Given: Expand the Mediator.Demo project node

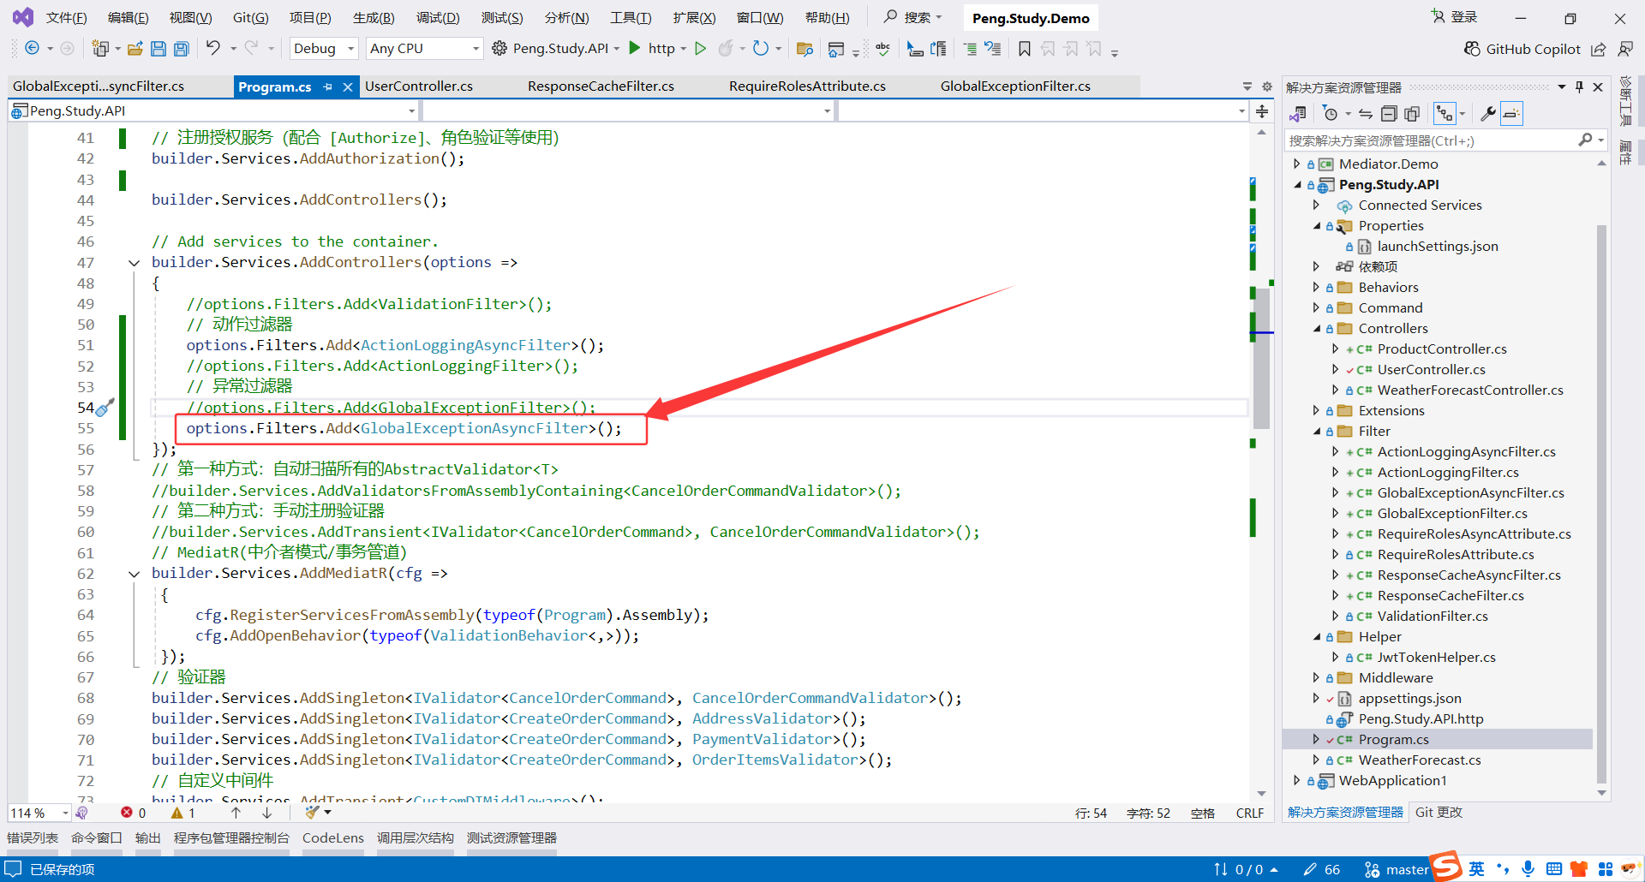Looking at the screenshot, I should 1296,164.
